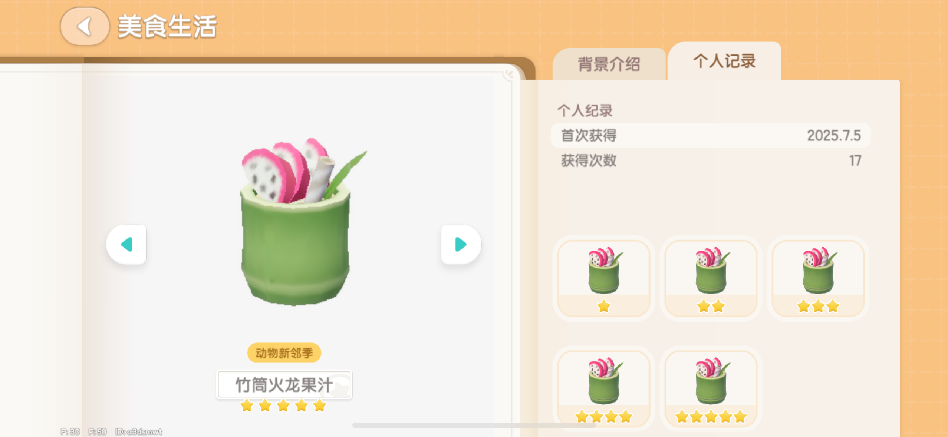Viewport: 948px width, 437px height.
Task: Select the four-star bamboo juice thumbnail
Action: pyautogui.click(x=603, y=389)
